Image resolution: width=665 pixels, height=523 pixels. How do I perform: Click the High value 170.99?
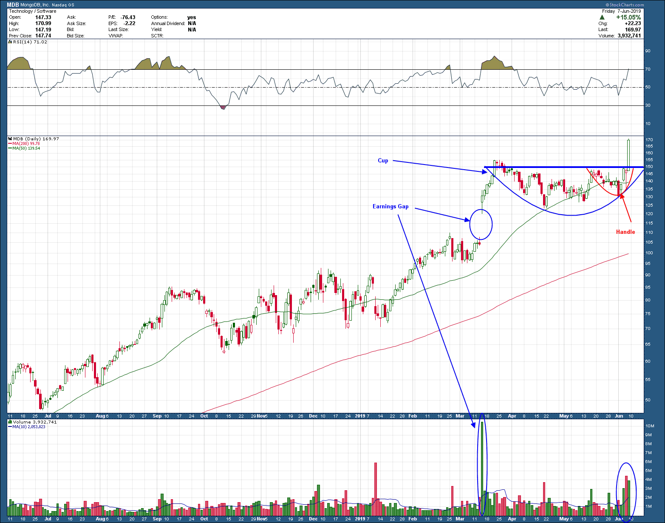pos(43,23)
